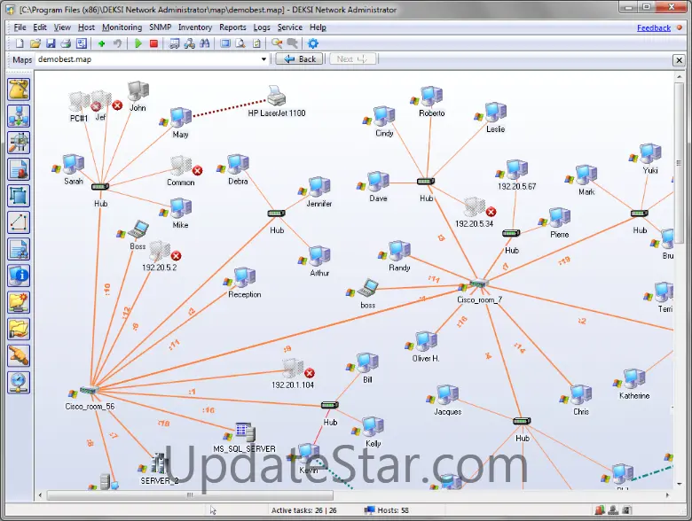Close the maps bar with X button
The image size is (692, 521).
point(679,60)
